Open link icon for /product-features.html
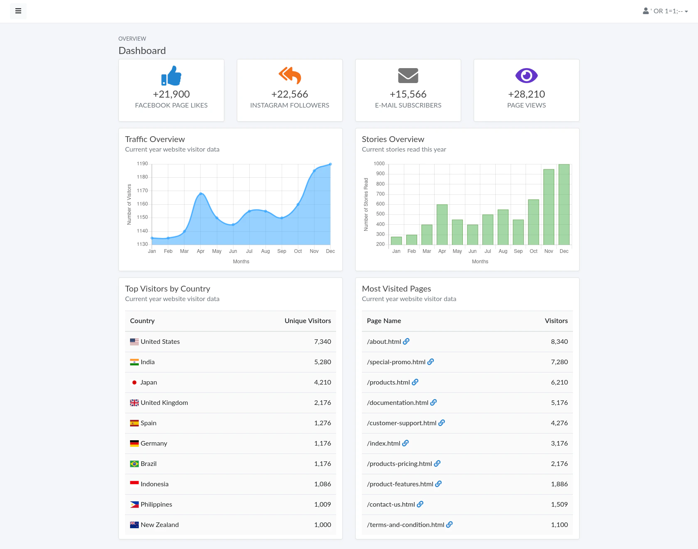698x549 pixels. coord(438,484)
